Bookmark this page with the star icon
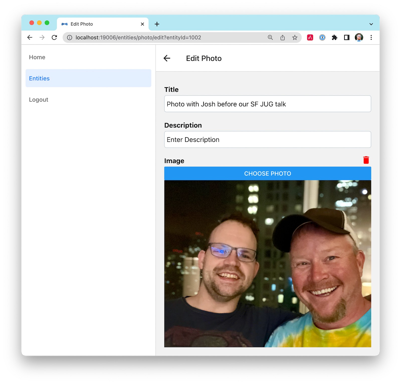This screenshot has height=384, width=401. (295, 38)
